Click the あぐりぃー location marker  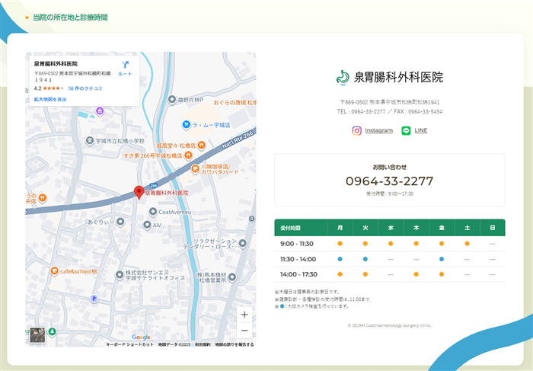(120, 222)
